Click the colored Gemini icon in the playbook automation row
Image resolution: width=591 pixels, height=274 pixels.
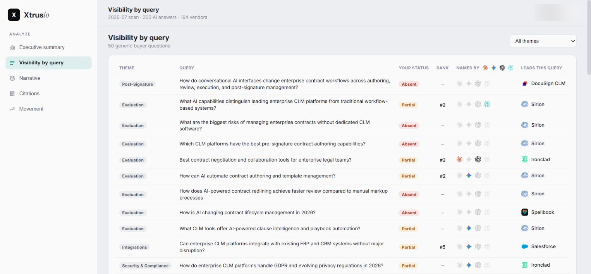coord(469,228)
